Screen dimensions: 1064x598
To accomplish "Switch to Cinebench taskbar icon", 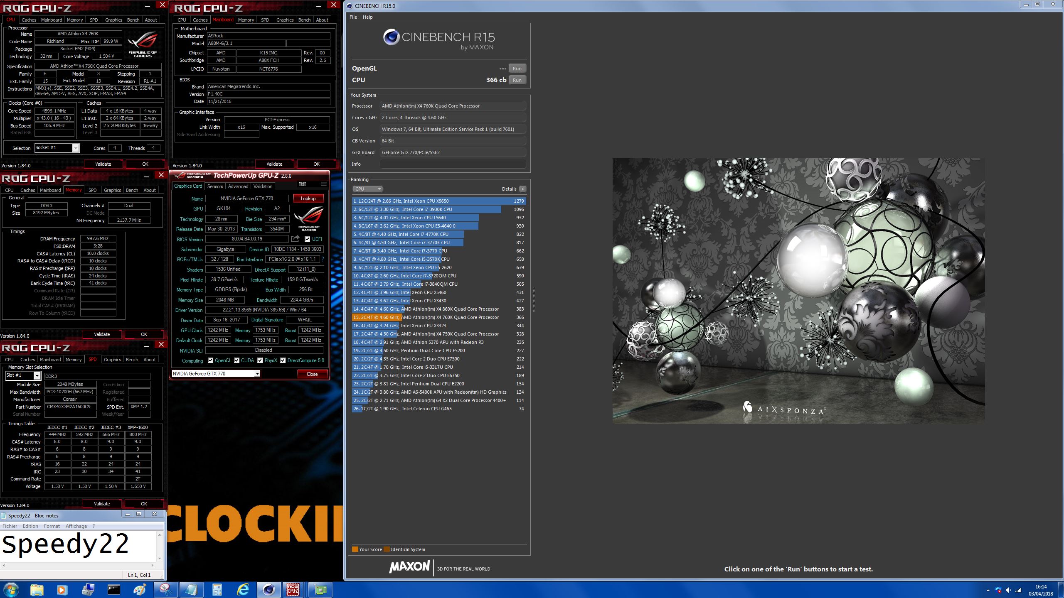I will coord(269,590).
